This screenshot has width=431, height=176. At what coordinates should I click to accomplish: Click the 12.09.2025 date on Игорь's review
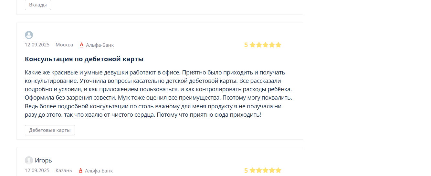click(37, 171)
